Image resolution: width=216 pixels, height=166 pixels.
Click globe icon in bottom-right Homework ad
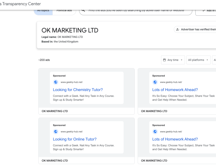tap(155, 131)
